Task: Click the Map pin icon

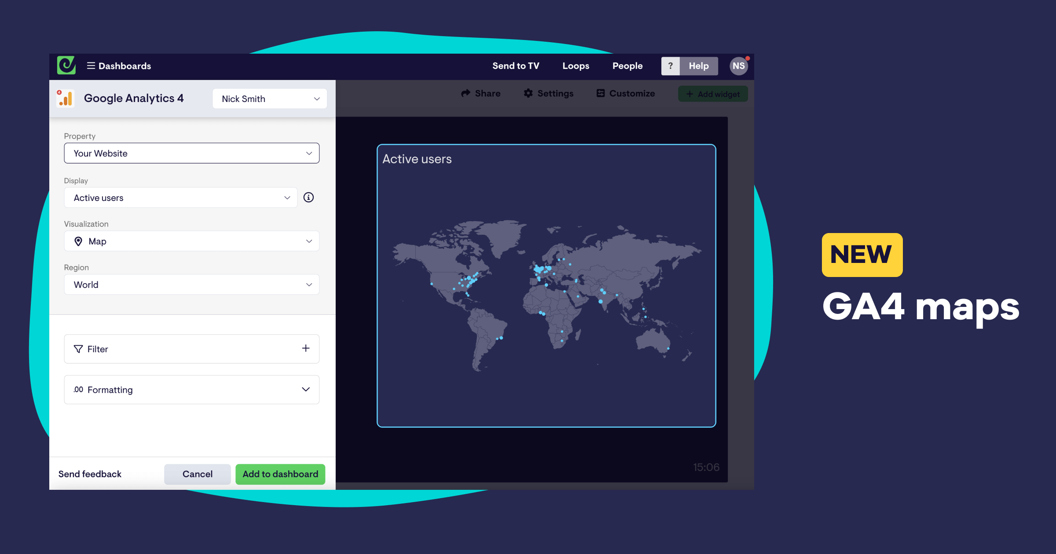Action: coord(78,241)
